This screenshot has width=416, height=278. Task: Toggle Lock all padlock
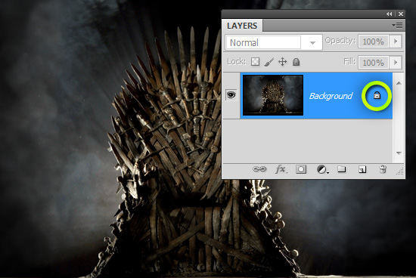(x=296, y=62)
